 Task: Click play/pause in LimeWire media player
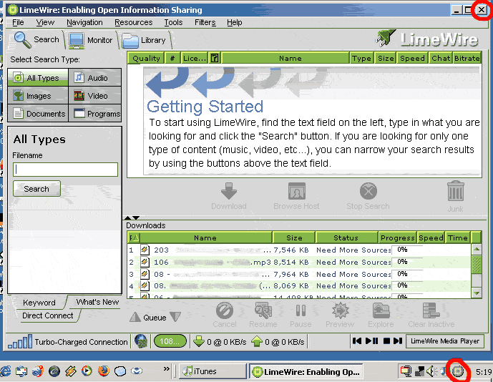point(371,341)
